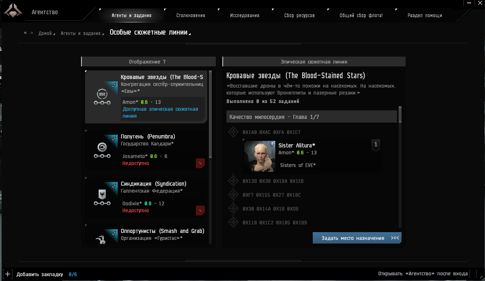The width and height of the screenshot is (485, 281).
Task: Switch to the Исследования tab
Action: [x=245, y=15]
